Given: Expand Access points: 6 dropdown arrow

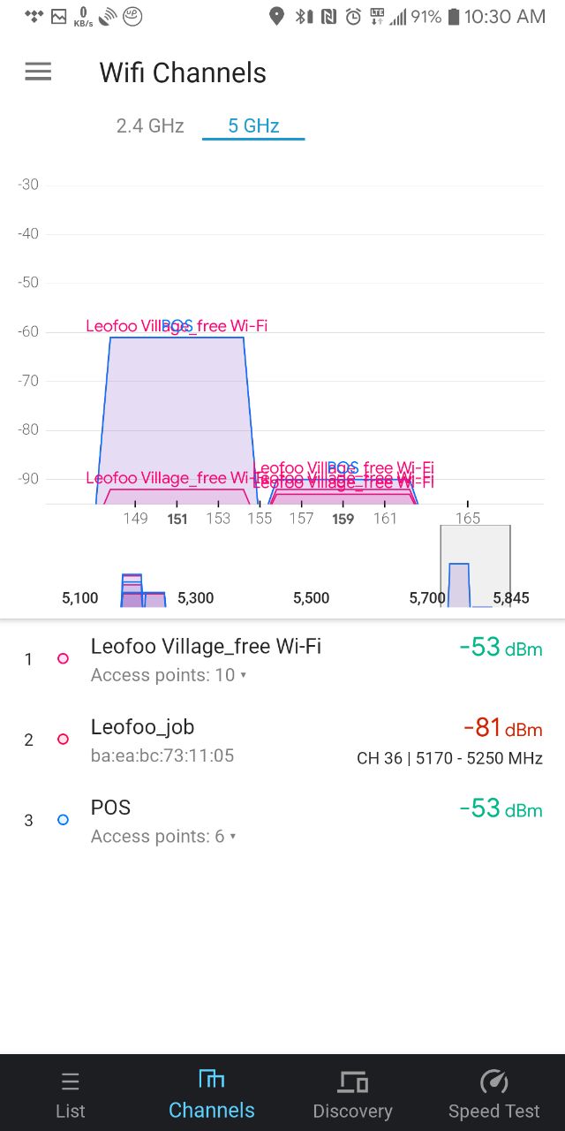Looking at the screenshot, I should pos(233,837).
